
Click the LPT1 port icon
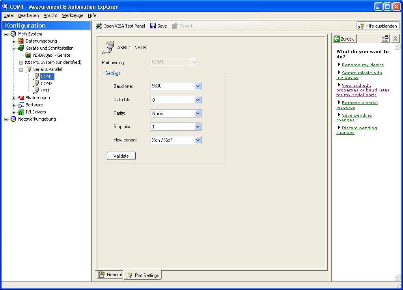36,90
